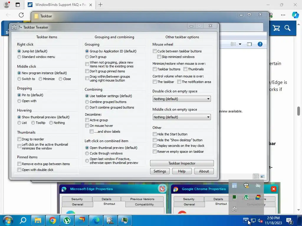302x226 pixels.
Task: Open Compatibility tab in Edge Properties
Action: point(144,204)
